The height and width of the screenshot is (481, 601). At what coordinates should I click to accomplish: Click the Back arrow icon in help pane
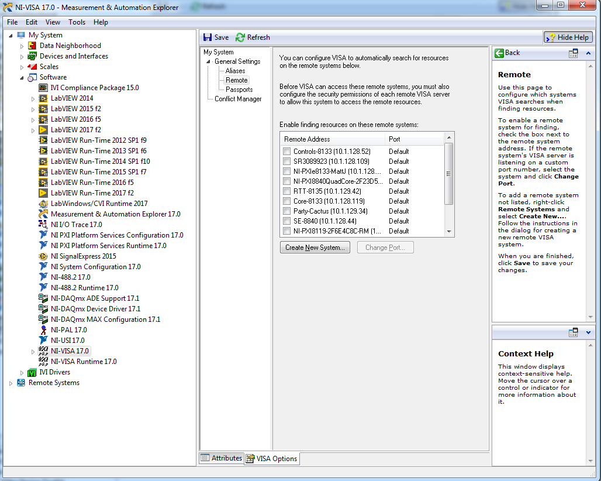(499, 53)
